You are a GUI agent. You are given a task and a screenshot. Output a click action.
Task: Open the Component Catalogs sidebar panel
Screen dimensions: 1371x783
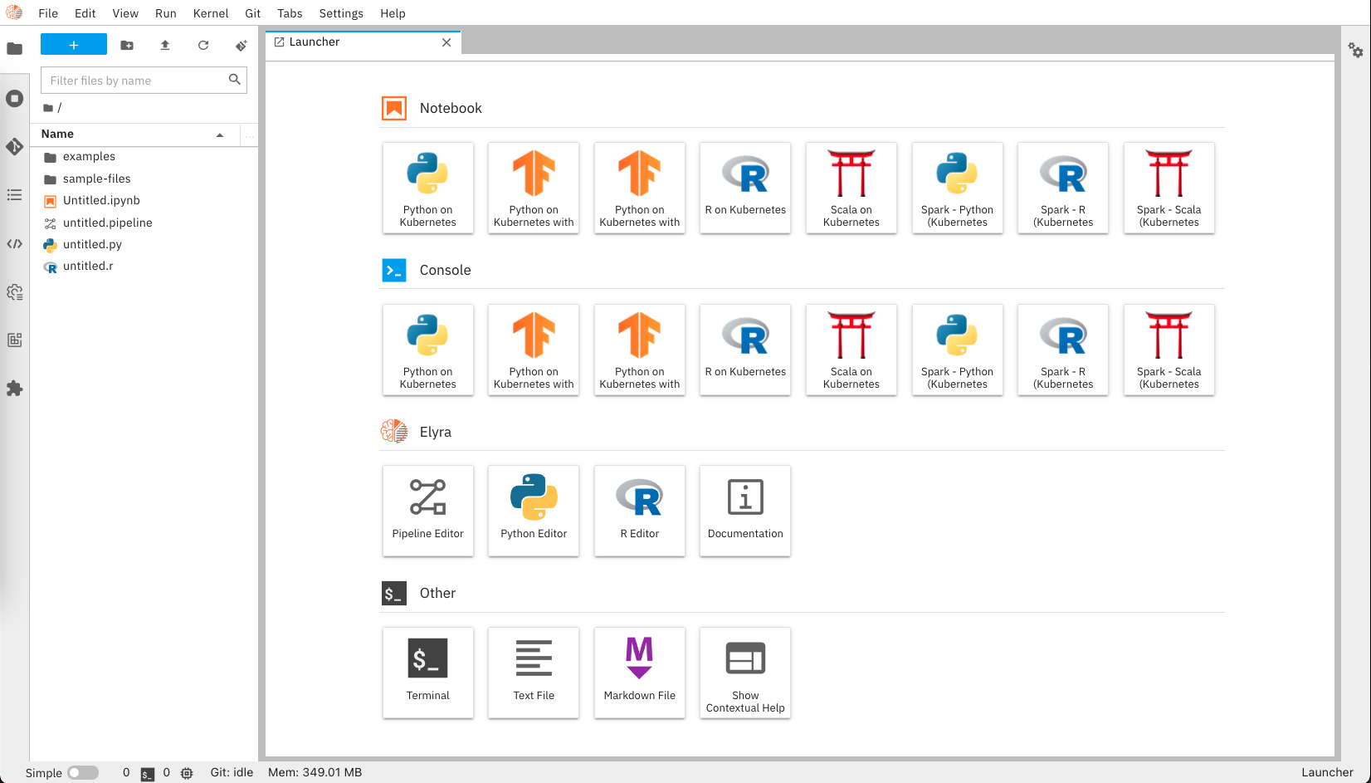pyautogui.click(x=14, y=340)
